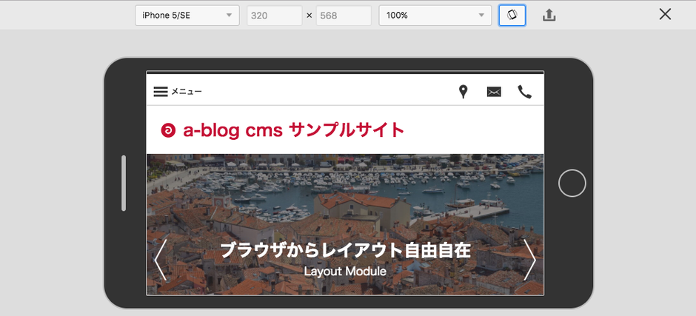Go to previous slide with left arrow
Viewport: 696px width, 316px height.
(160, 259)
